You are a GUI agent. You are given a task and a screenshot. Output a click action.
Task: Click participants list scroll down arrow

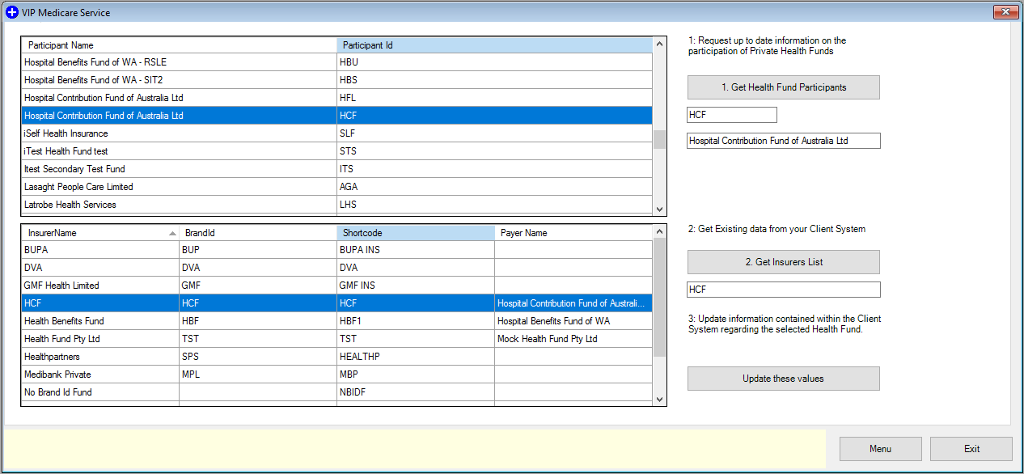tap(659, 208)
